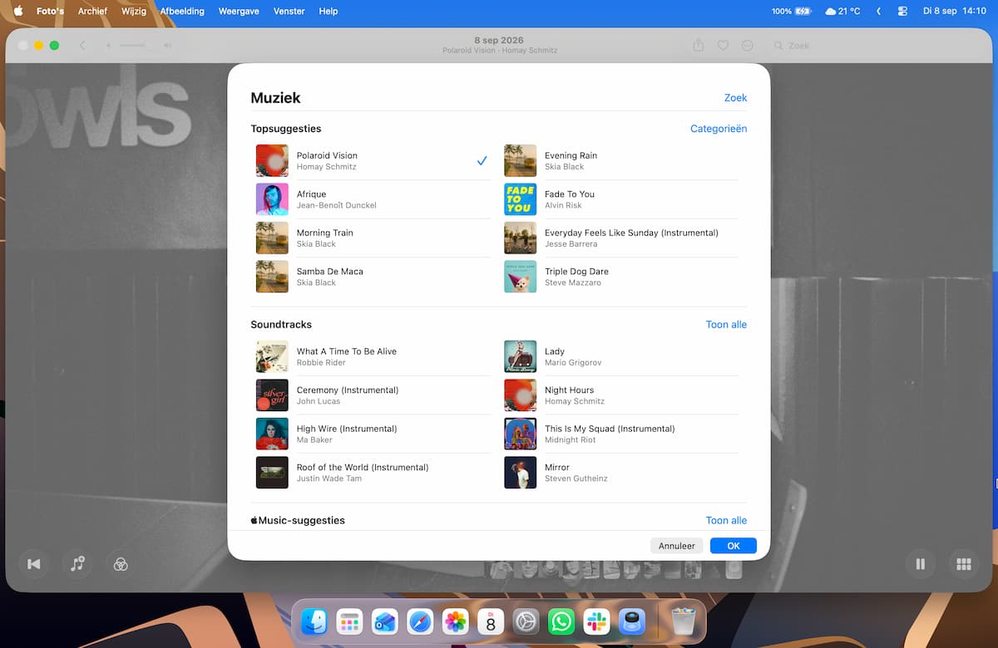The width and height of the screenshot is (998, 648).
Task: Click the Zoek link in the Muziek dialog
Action: [x=735, y=98]
